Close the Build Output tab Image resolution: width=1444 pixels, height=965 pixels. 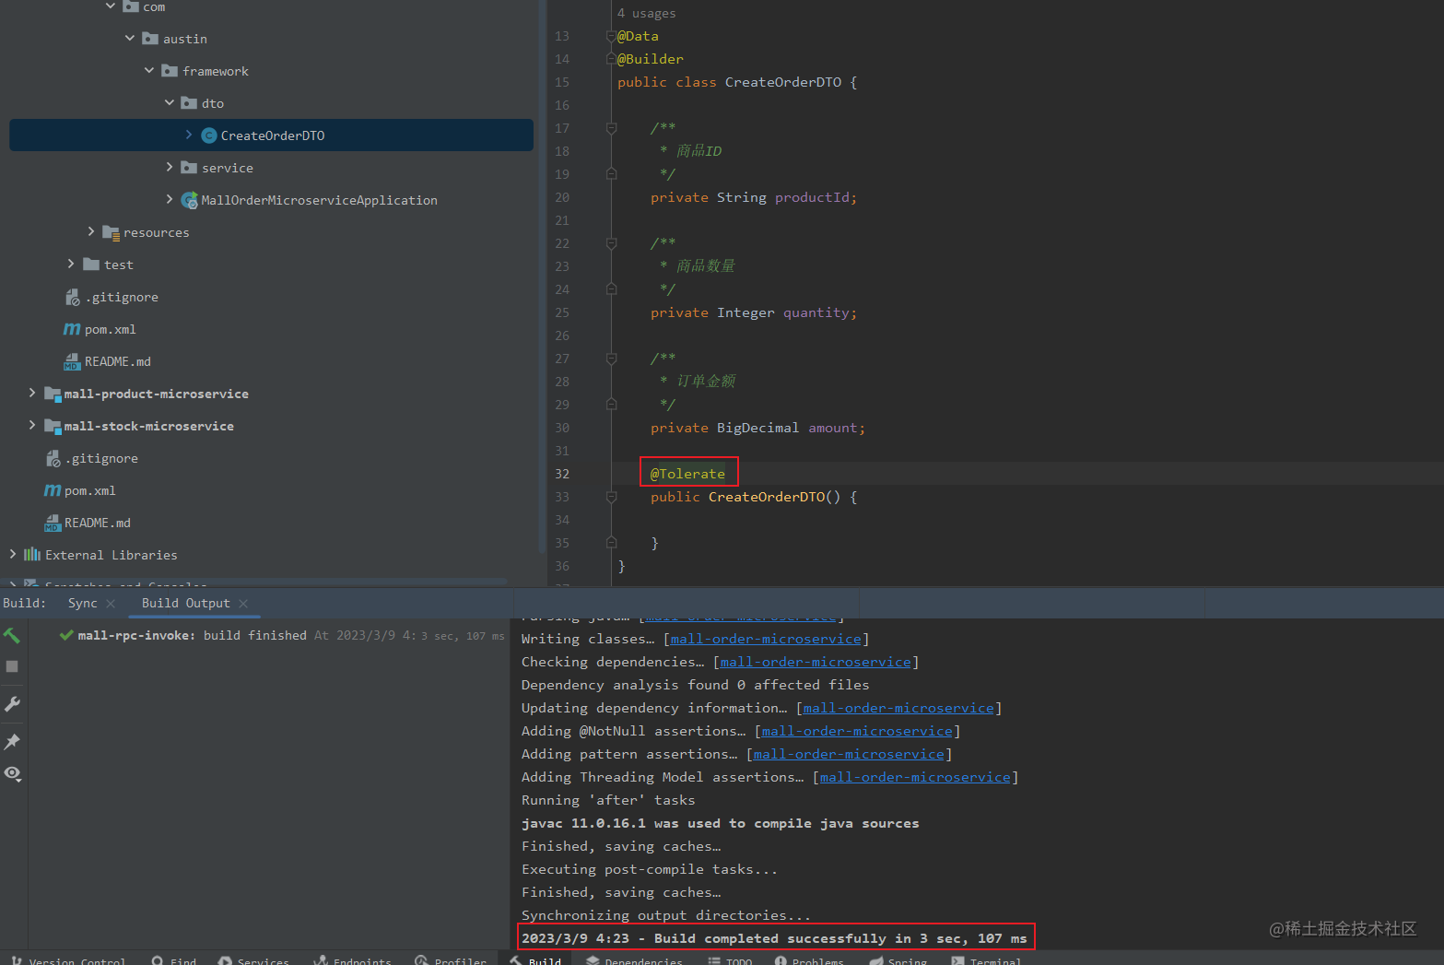tap(243, 604)
